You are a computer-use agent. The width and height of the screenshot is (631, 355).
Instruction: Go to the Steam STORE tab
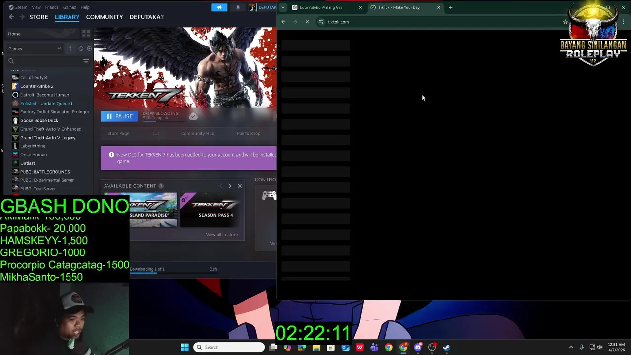[x=38, y=17]
